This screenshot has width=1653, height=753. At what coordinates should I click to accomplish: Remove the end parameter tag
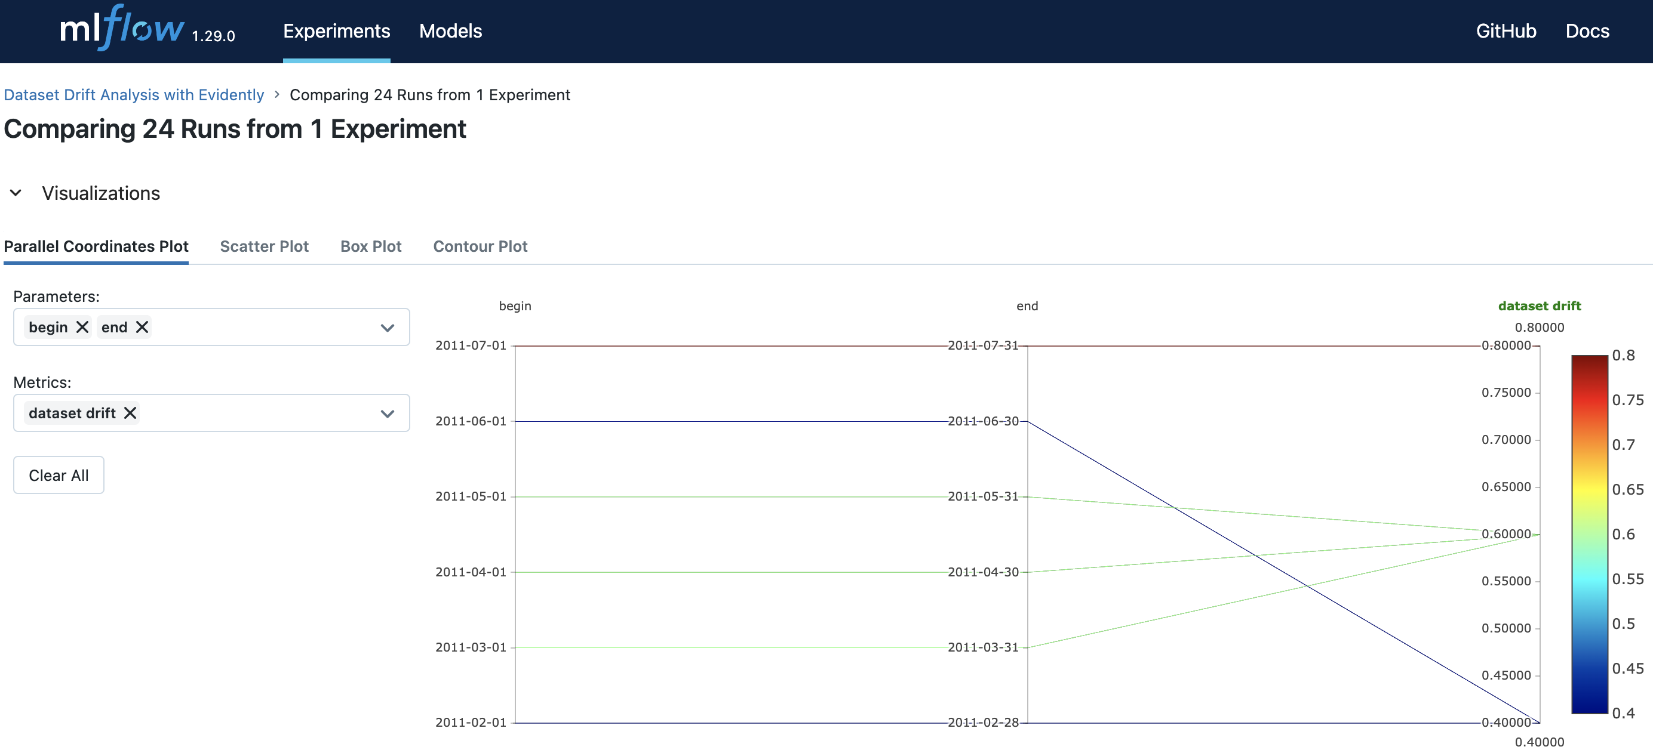point(142,327)
